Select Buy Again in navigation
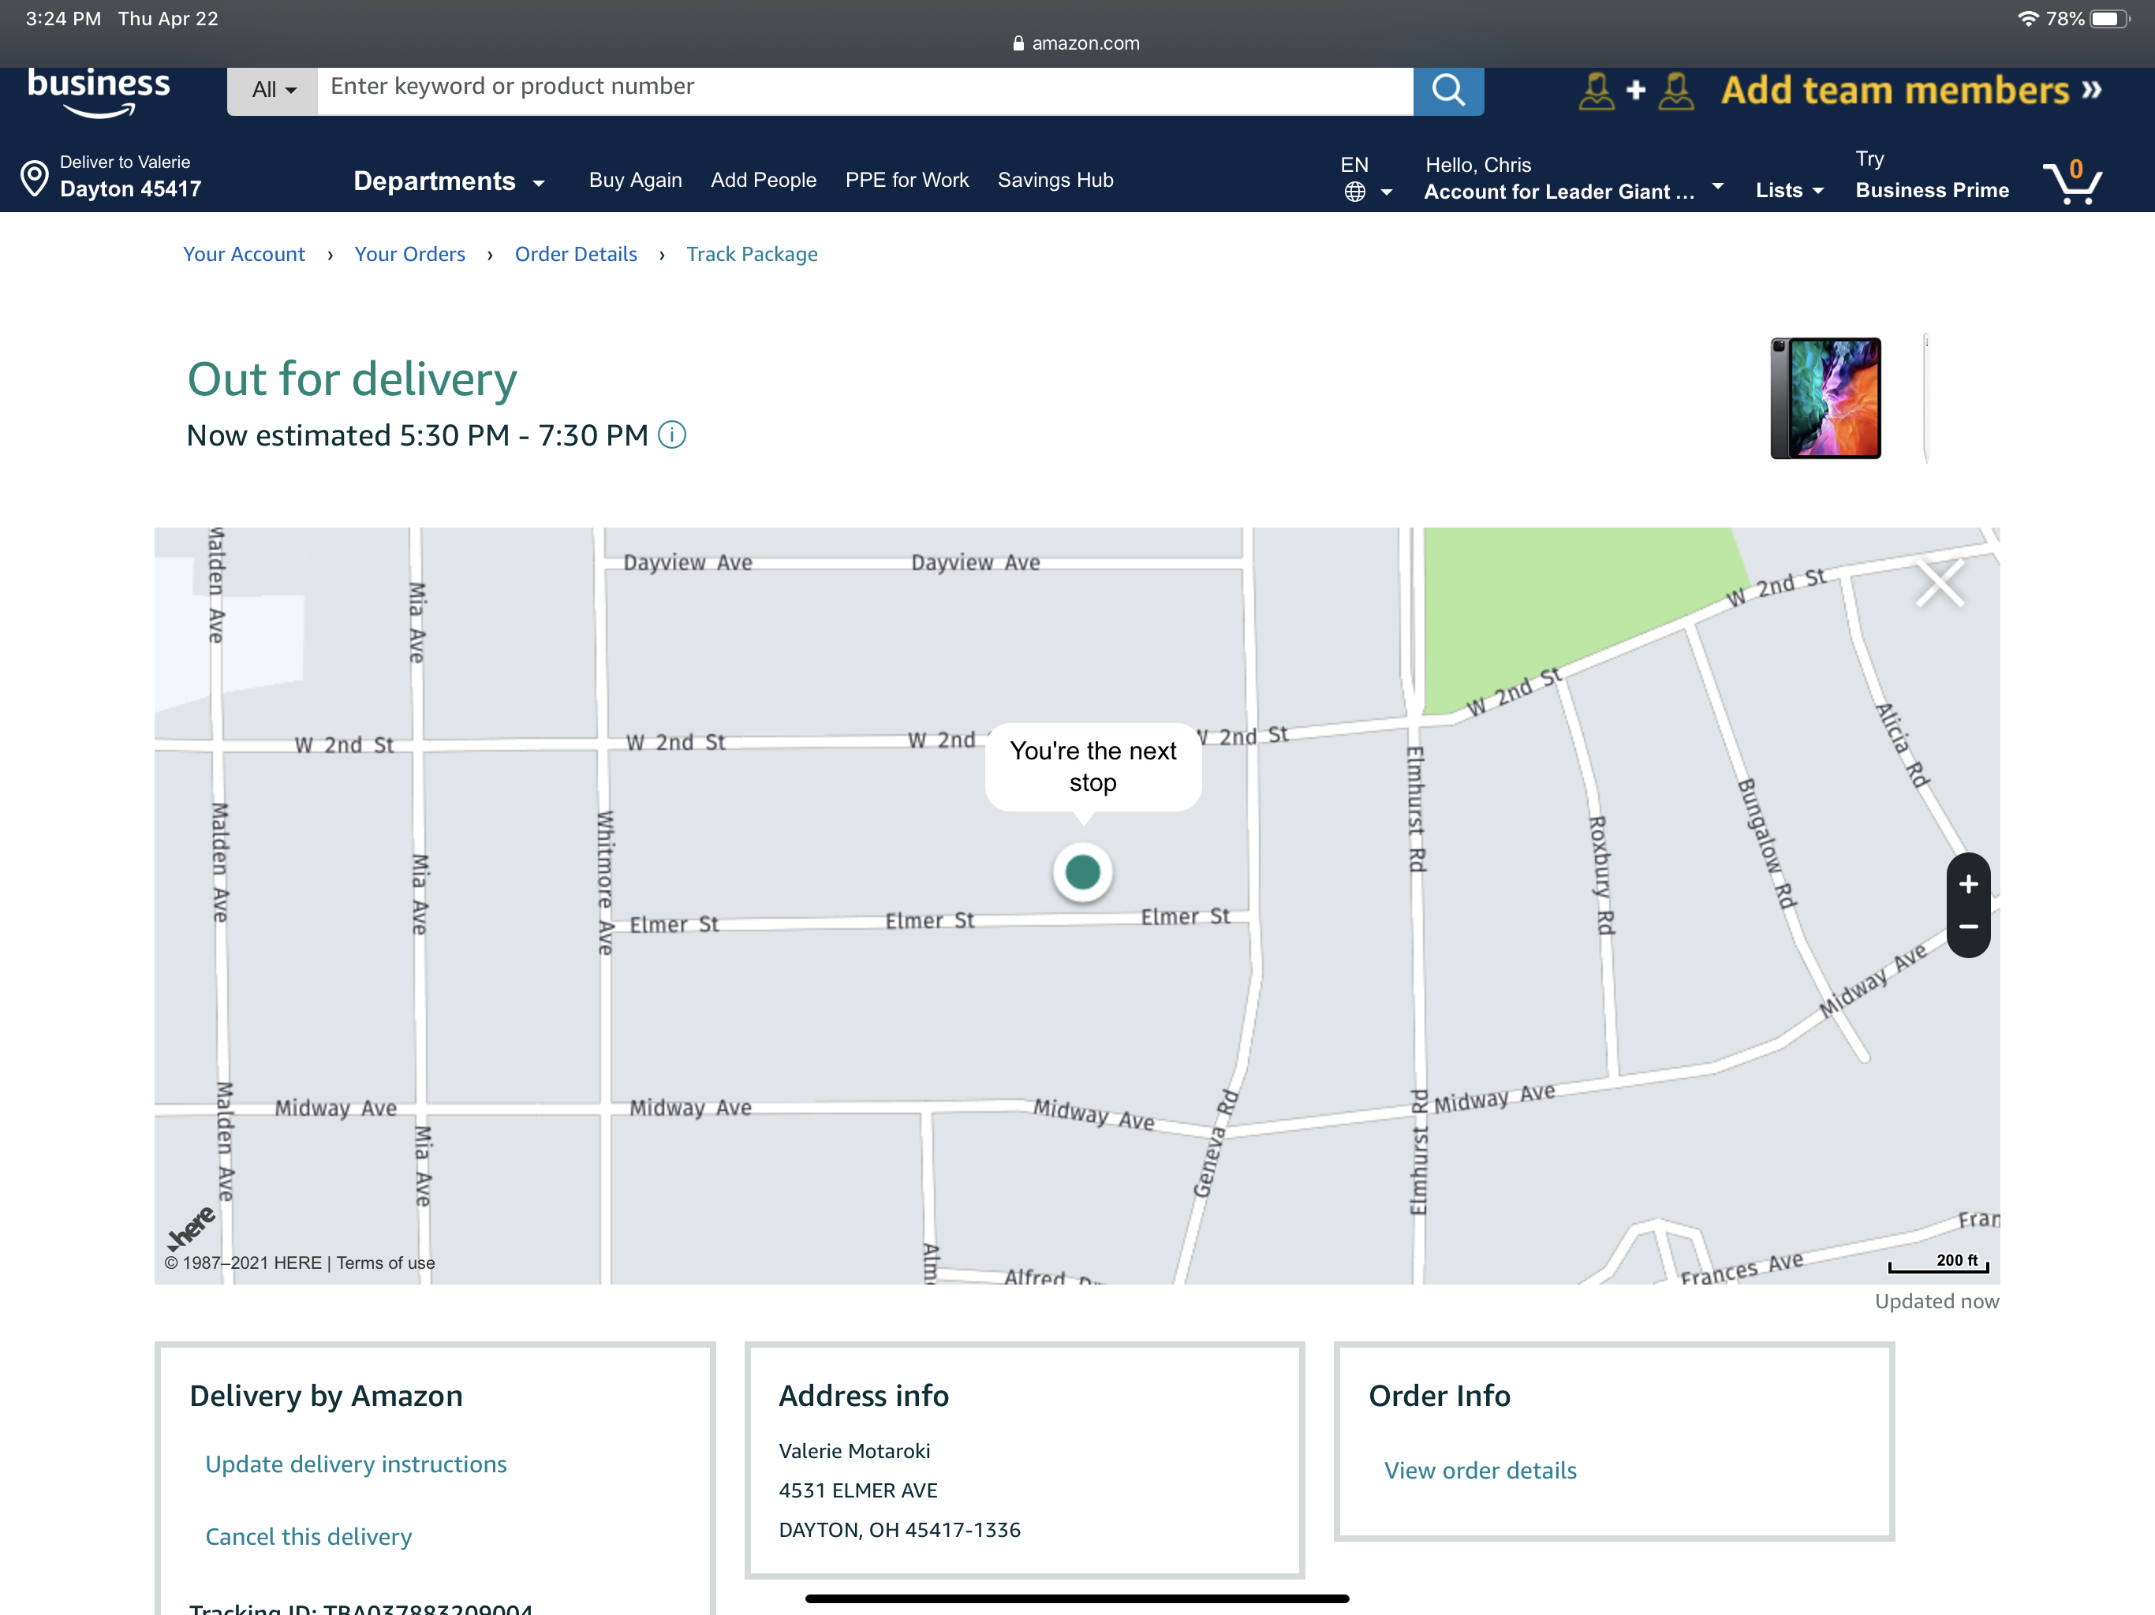Viewport: 2155px width, 1615px height. click(x=635, y=181)
